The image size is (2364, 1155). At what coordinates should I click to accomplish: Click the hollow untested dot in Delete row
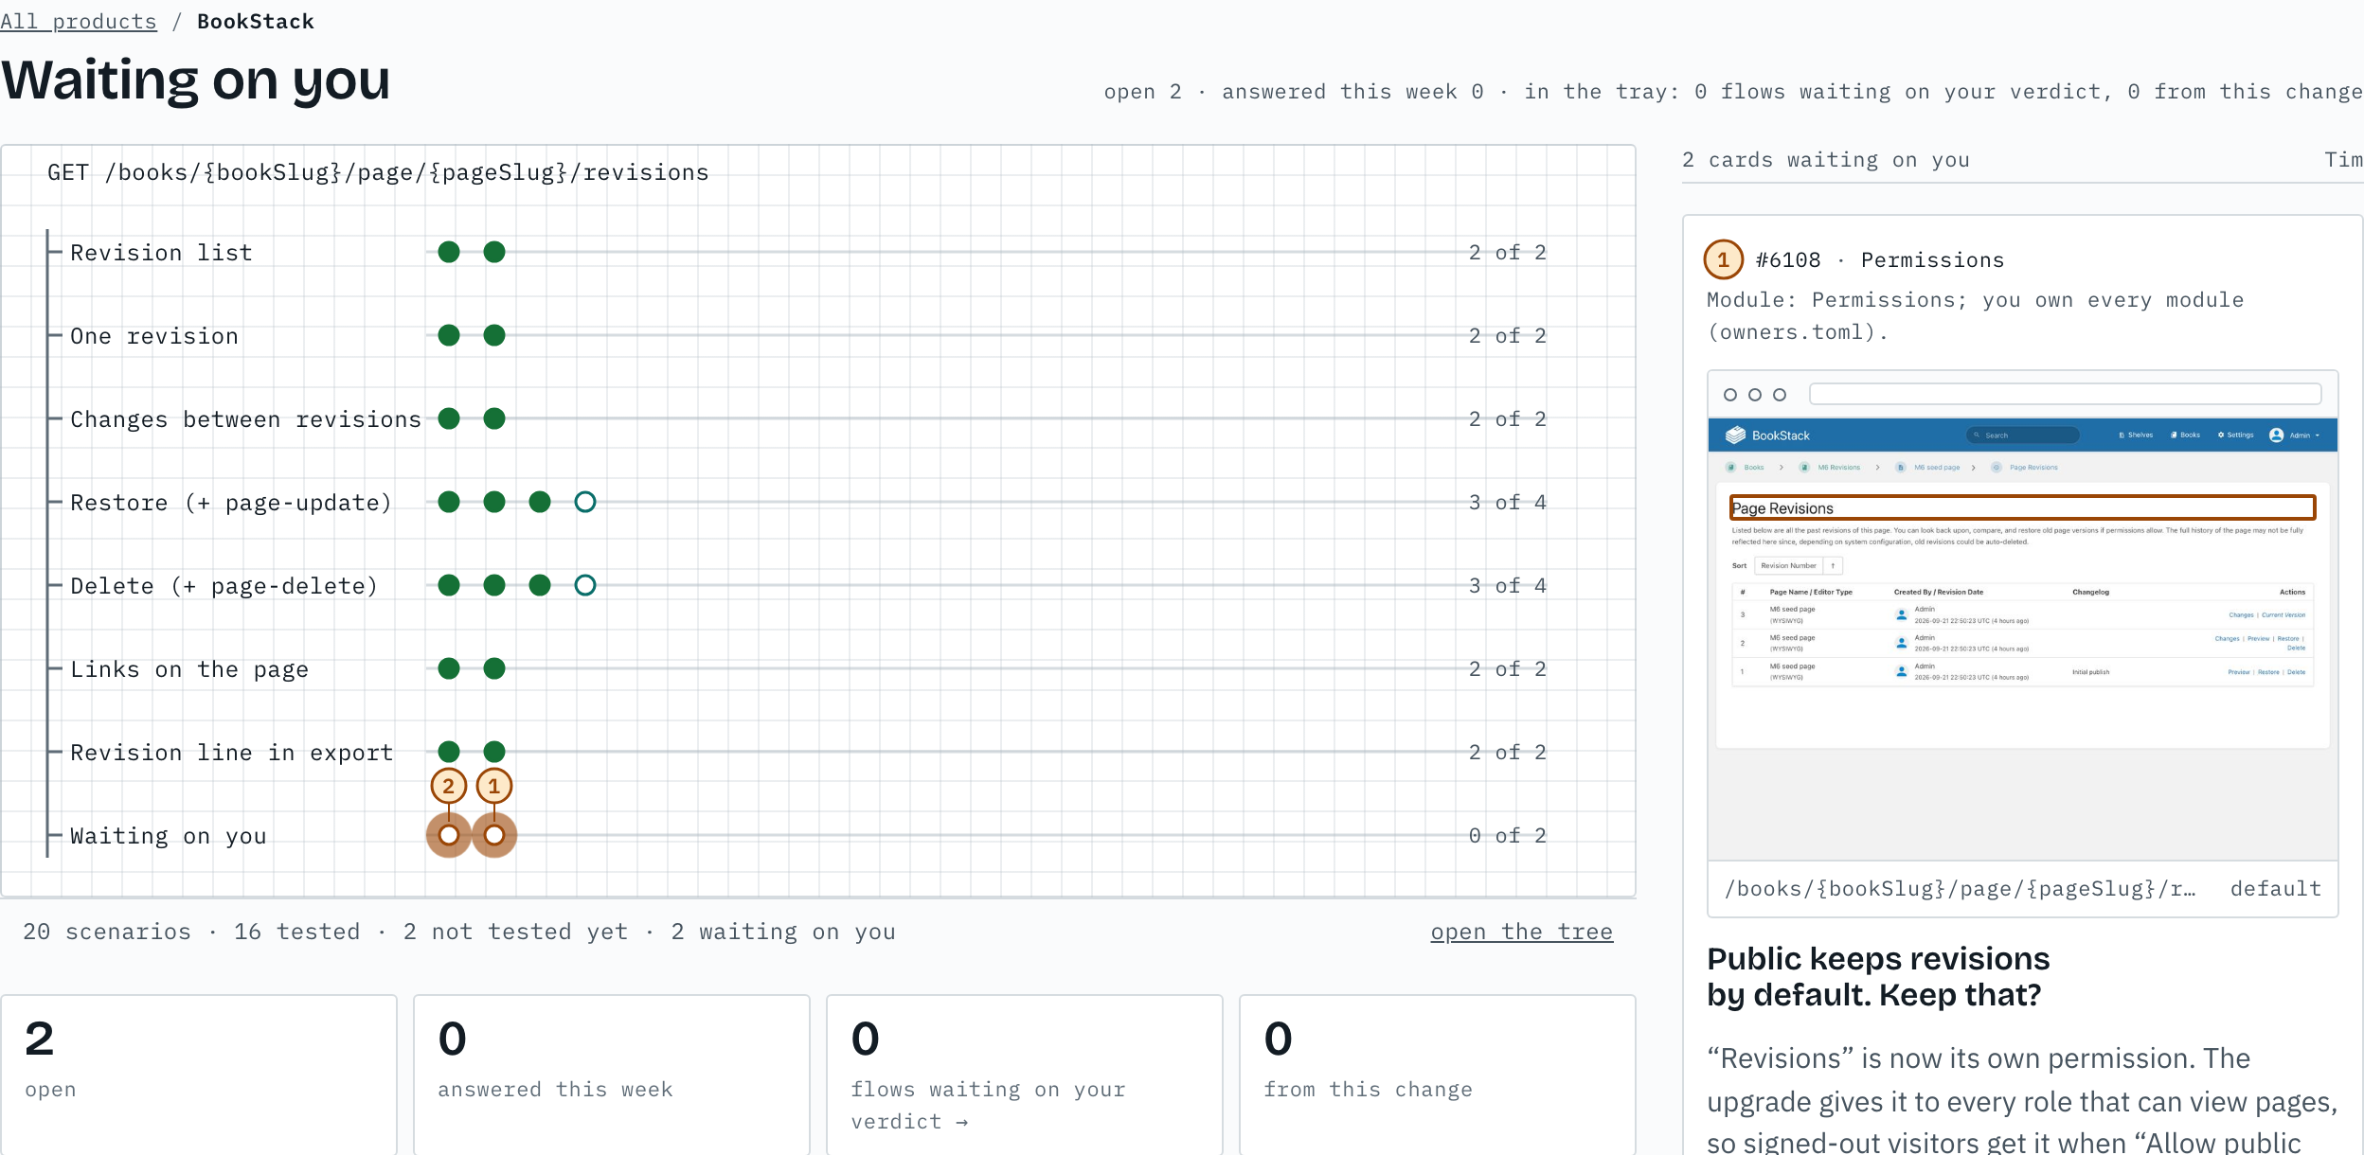(585, 585)
